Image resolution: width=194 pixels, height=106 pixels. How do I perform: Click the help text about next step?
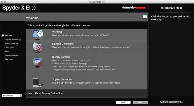click(170, 18)
